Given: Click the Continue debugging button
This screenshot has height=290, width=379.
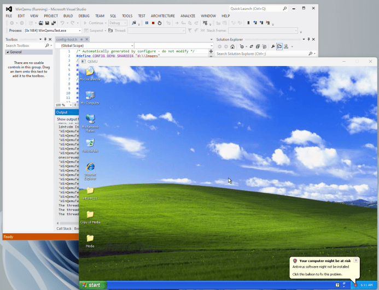Looking at the screenshot, I should tap(94, 23).
